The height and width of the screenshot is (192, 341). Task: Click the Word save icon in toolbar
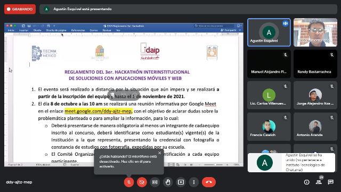pyautogui.click(x=29, y=26)
